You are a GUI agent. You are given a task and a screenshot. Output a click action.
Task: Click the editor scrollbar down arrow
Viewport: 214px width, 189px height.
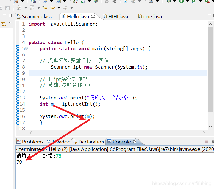click(x=210, y=126)
